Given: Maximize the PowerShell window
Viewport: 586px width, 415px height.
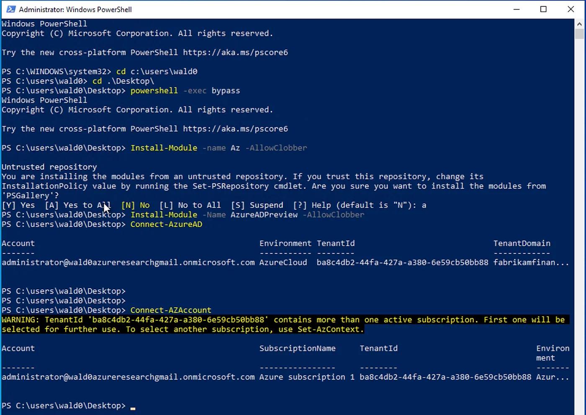Looking at the screenshot, I should point(543,9).
